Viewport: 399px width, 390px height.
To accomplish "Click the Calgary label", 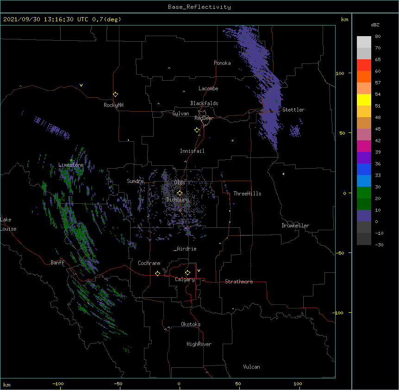I will (x=185, y=279).
